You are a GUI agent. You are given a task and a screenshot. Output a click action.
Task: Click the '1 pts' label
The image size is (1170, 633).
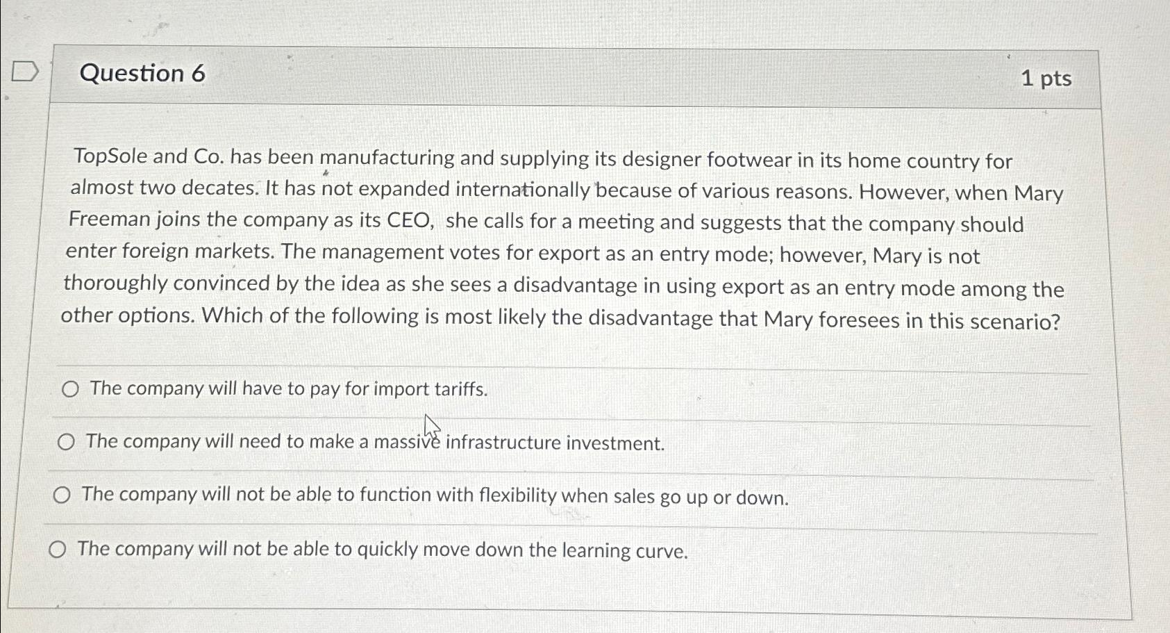click(1048, 80)
